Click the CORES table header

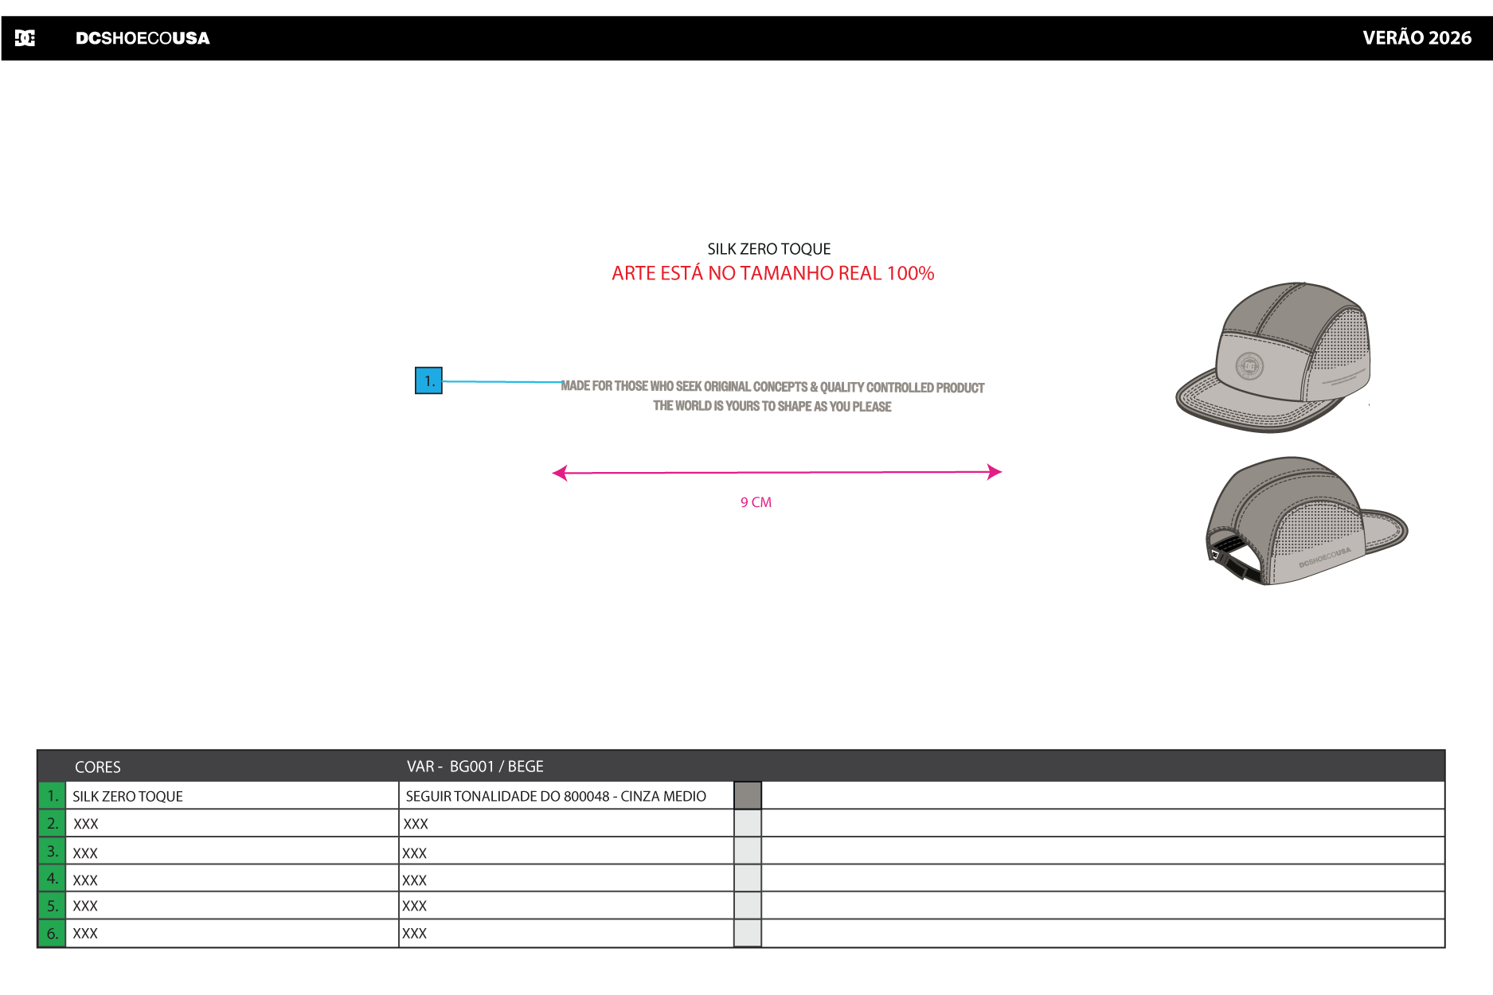[x=98, y=767]
